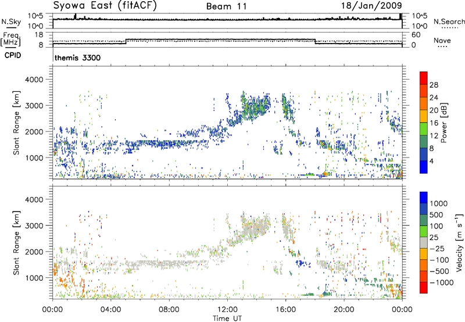Select the "16" value on power colorbar

434,123
